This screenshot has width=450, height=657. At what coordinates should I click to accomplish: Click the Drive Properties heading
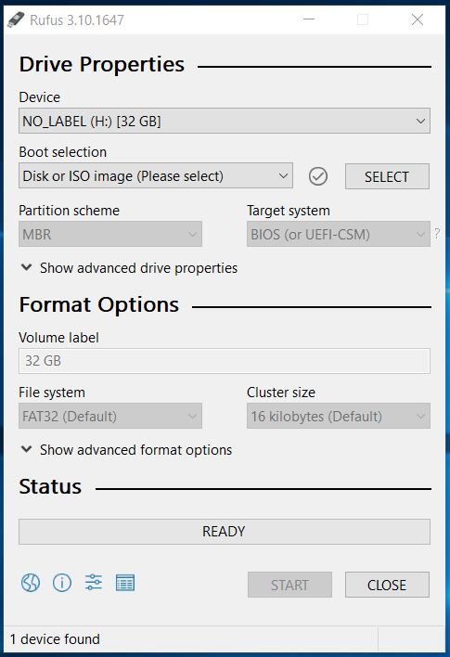[x=102, y=65]
